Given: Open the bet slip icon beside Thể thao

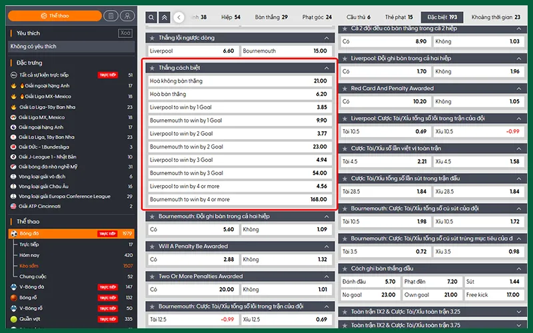Looking at the screenshot, I should coord(111,15).
